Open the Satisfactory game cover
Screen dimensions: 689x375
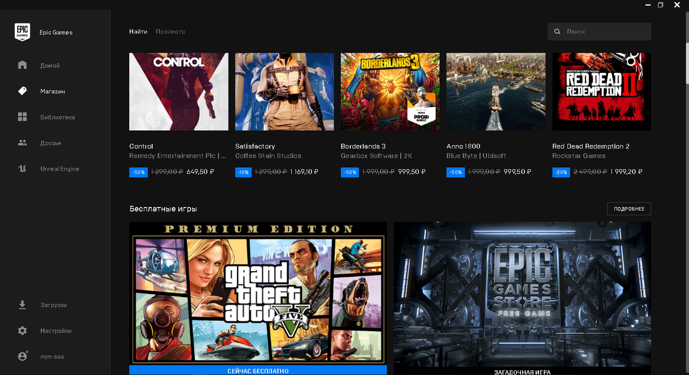pos(285,92)
